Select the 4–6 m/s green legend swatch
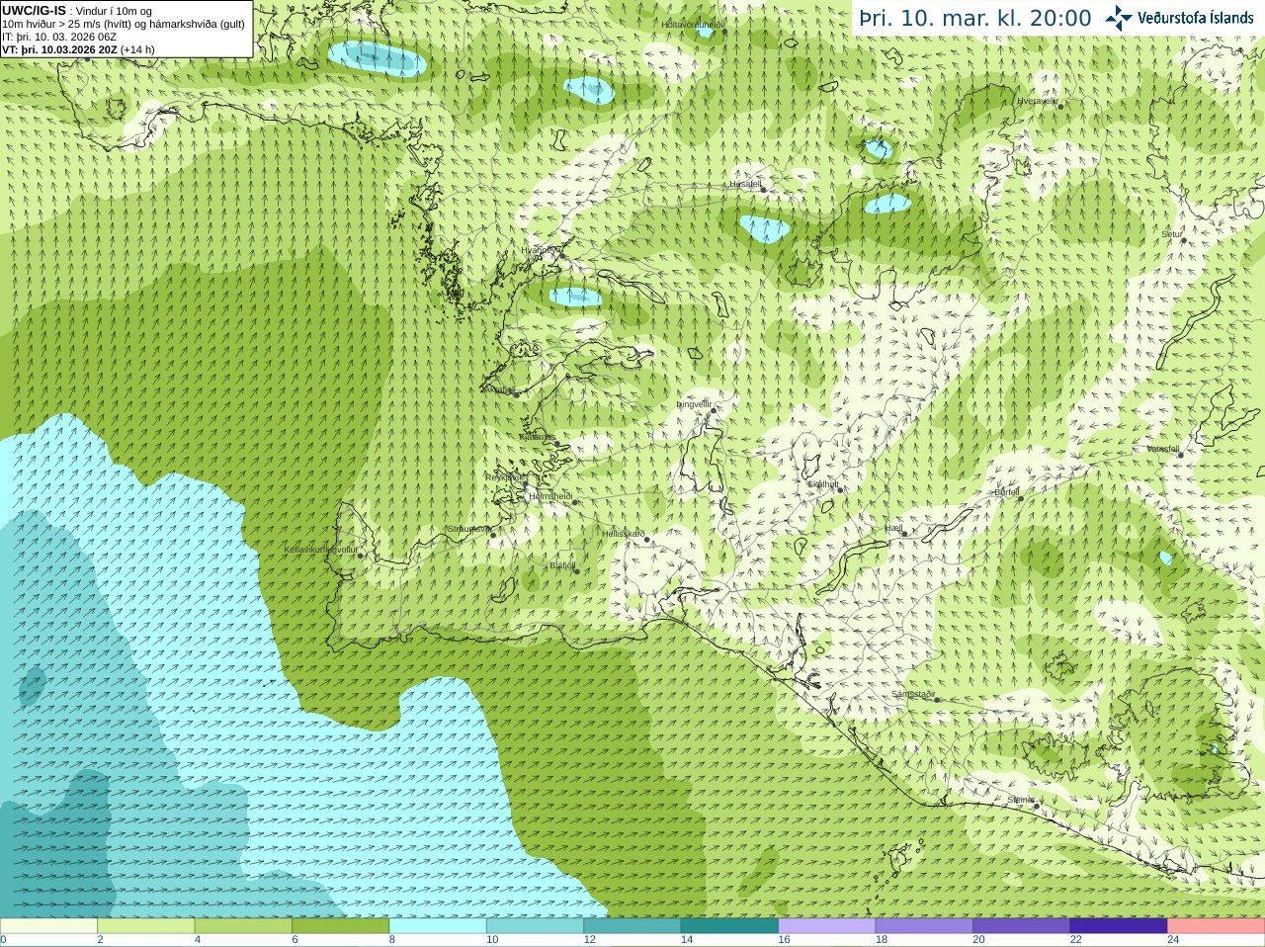The width and height of the screenshot is (1265, 947). [x=243, y=926]
